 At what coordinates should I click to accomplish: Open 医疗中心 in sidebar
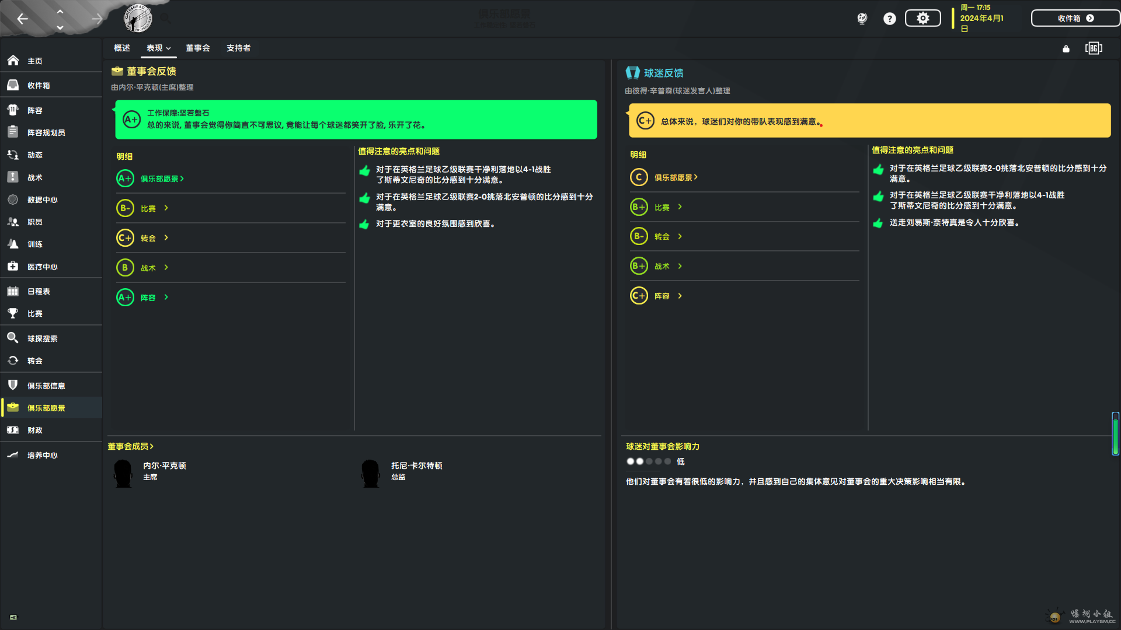pyautogui.click(x=51, y=267)
